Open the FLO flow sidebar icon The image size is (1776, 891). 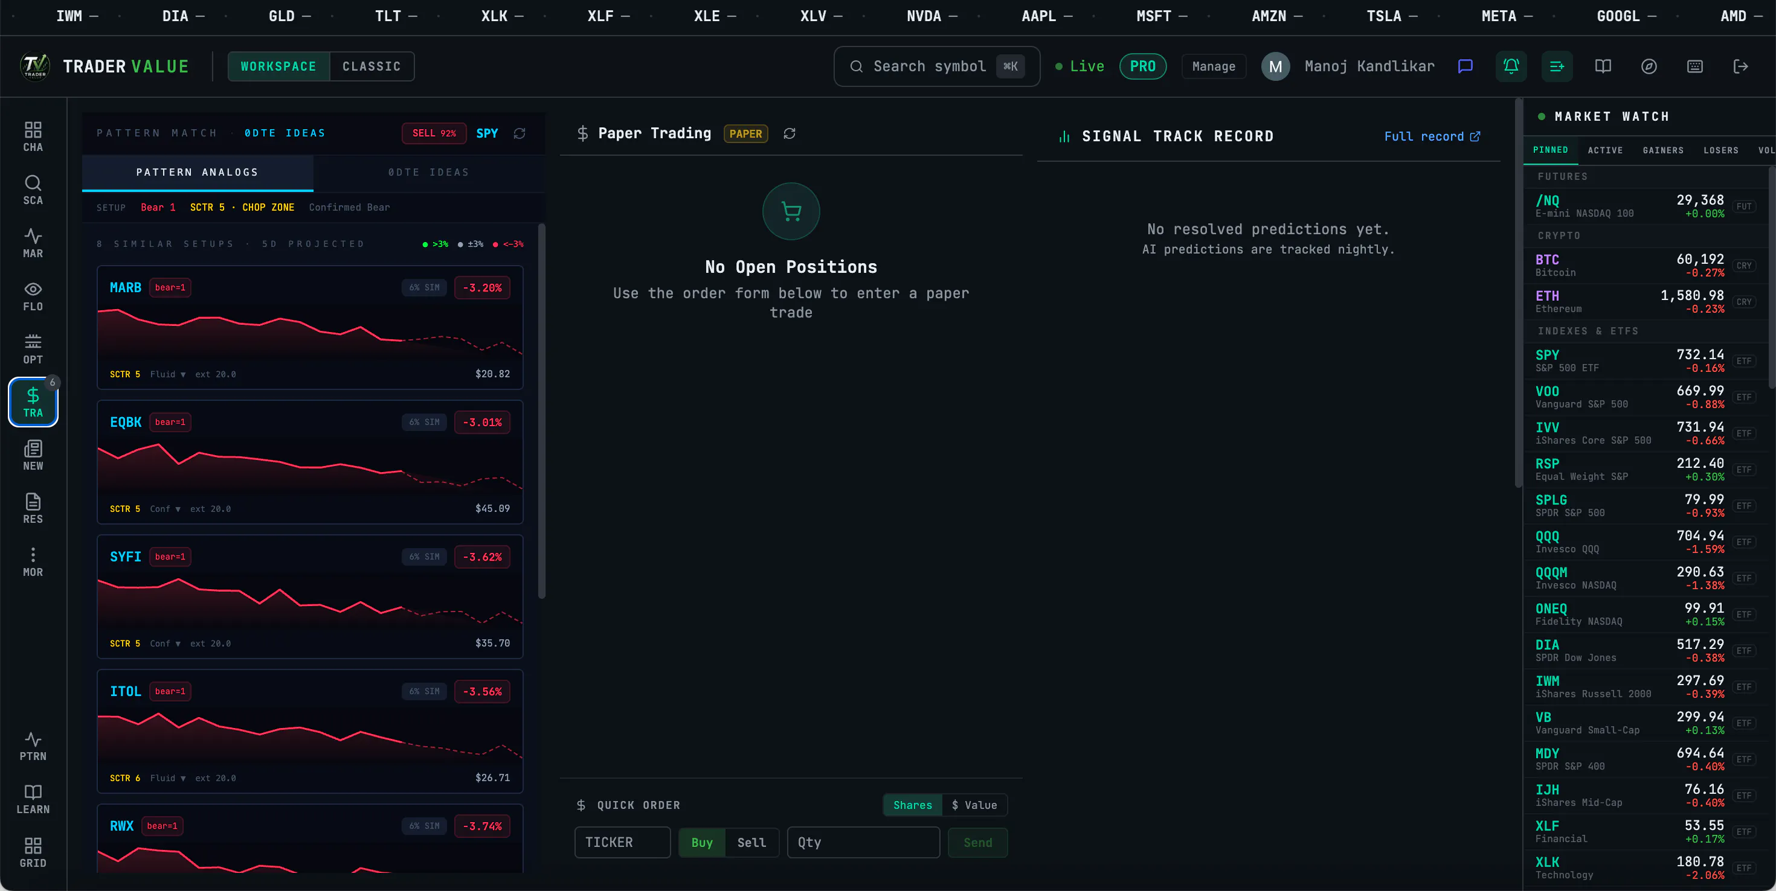pos(33,296)
